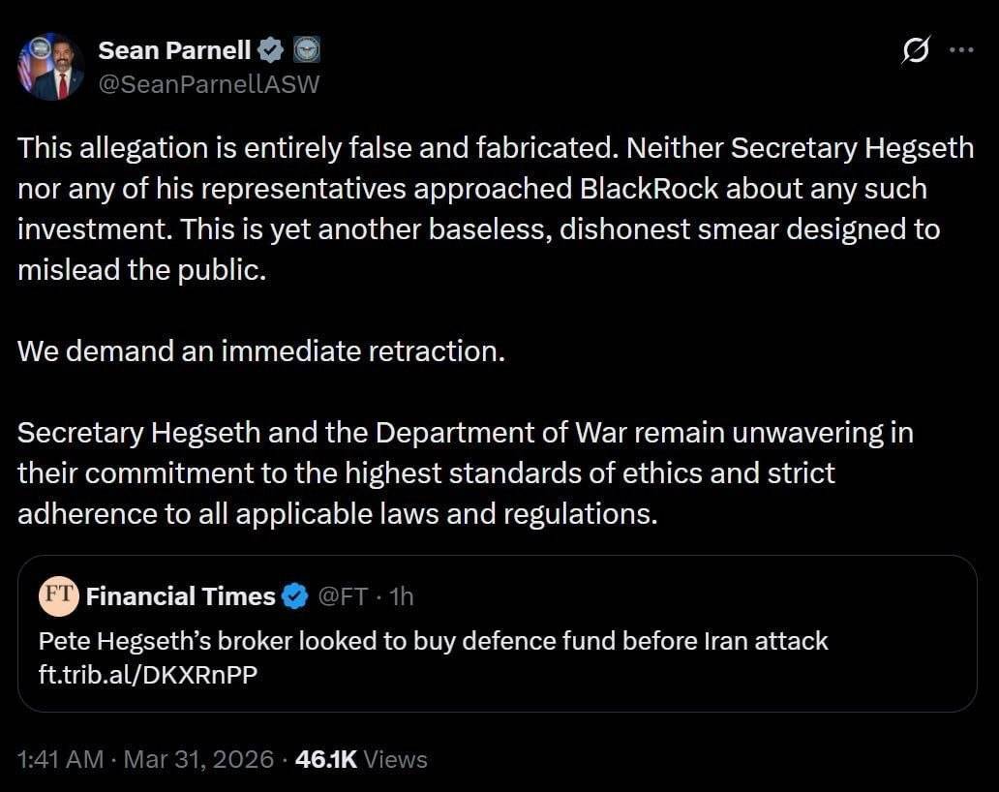Open the Financial Times account name
The width and height of the screenshot is (999, 792).
tap(180, 596)
